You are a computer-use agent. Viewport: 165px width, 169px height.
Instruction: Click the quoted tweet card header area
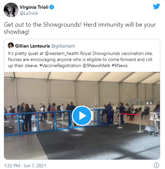pyautogui.click(x=82, y=46)
